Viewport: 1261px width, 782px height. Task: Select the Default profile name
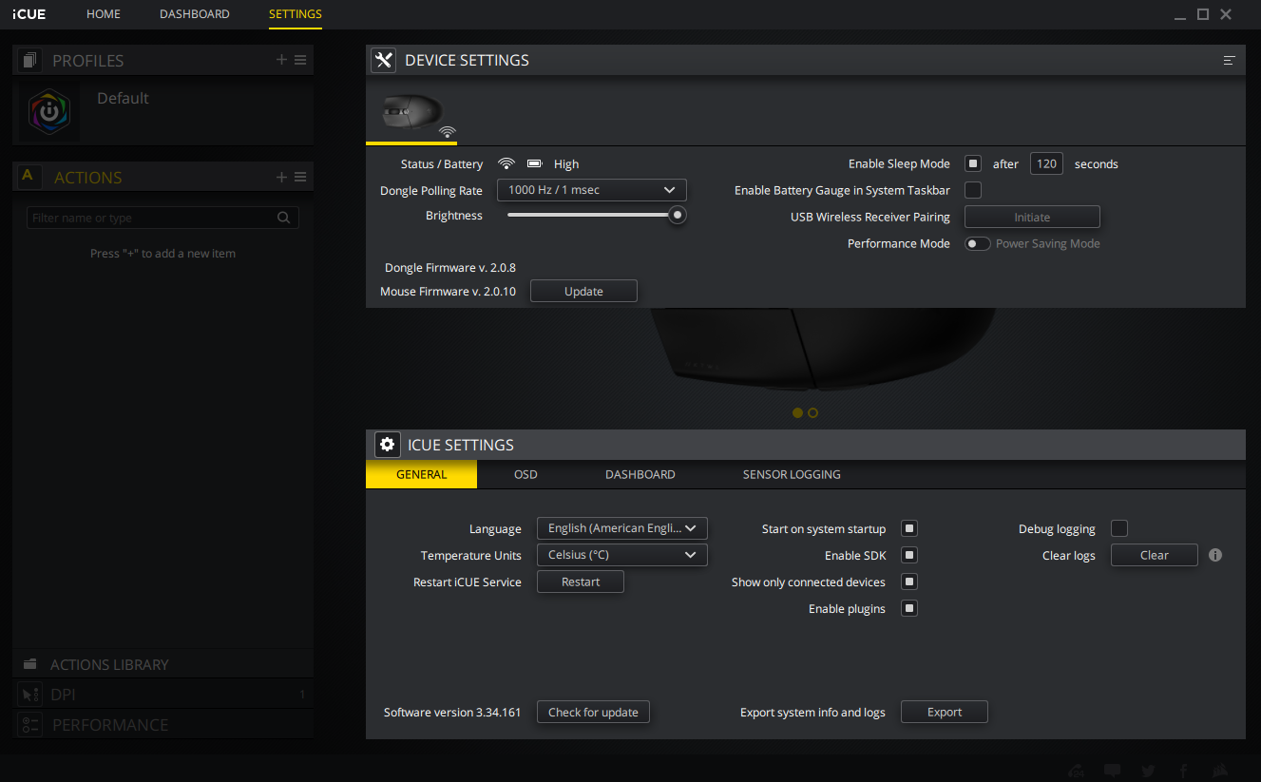pyautogui.click(x=123, y=98)
